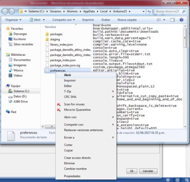Choose Eliminar in the context menu
Screen dimensions: 190x182
point(86,163)
